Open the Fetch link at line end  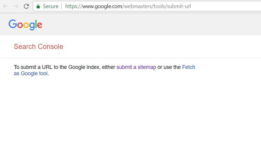click(189, 67)
